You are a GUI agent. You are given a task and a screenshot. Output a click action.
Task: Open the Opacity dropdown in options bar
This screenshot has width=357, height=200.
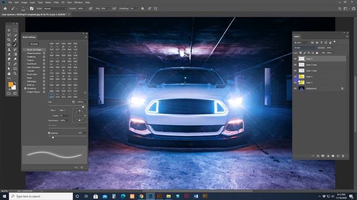[85, 9]
